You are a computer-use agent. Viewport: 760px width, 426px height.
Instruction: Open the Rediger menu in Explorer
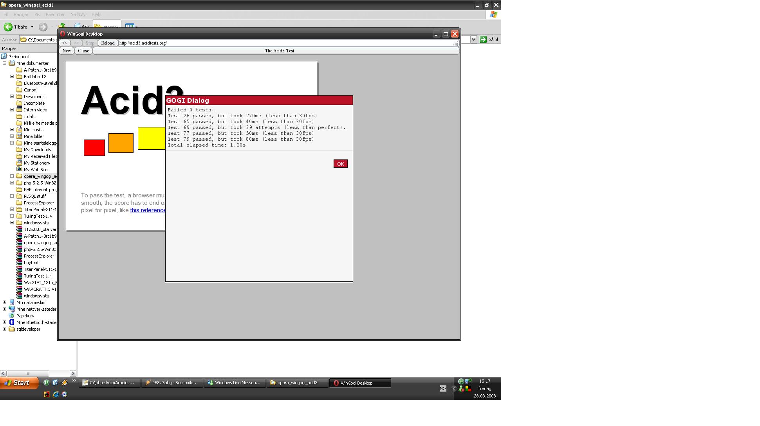[21, 14]
